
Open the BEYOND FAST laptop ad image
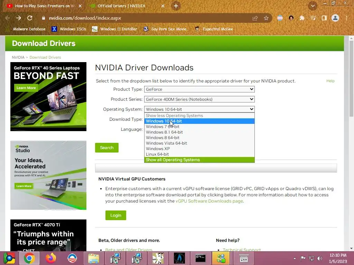pyautogui.click(x=48, y=97)
